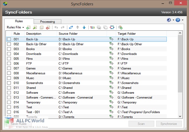
Task: Click the sync direction arrow for Games rule
Action: click(112, 68)
